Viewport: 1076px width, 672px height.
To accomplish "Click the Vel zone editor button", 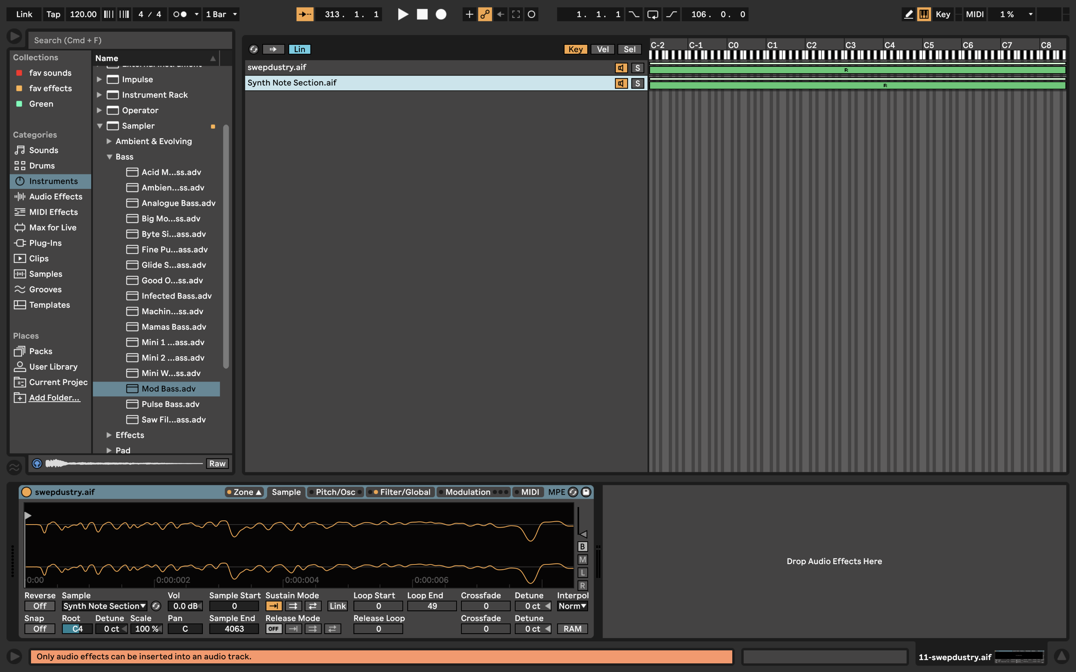I will coord(603,49).
